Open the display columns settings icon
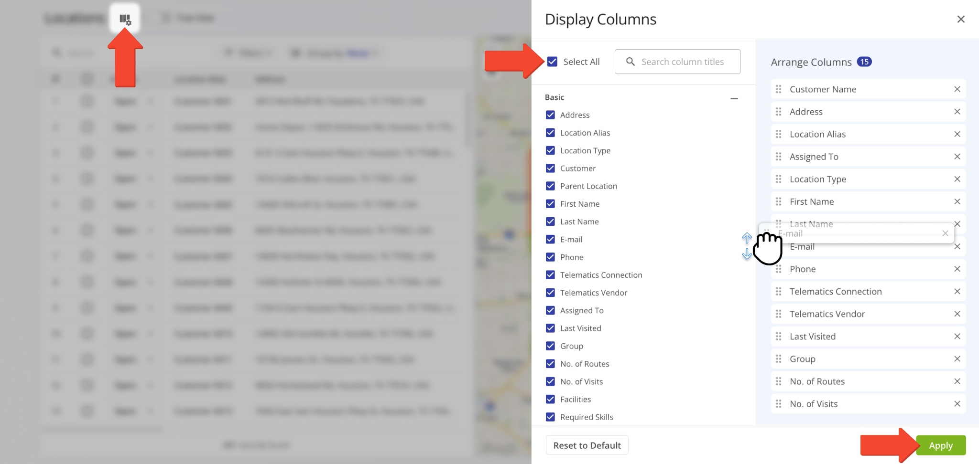Image resolution: width=979 pixels, height=464 pixels. [x=125, y=19]
